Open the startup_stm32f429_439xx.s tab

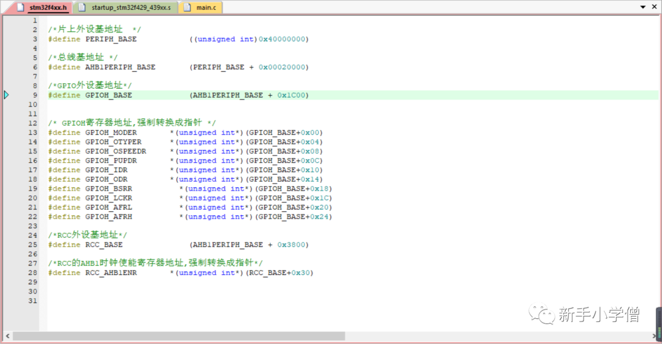tap(125, 7)
